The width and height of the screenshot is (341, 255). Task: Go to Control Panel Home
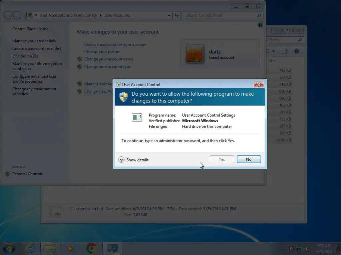point(30,29)
